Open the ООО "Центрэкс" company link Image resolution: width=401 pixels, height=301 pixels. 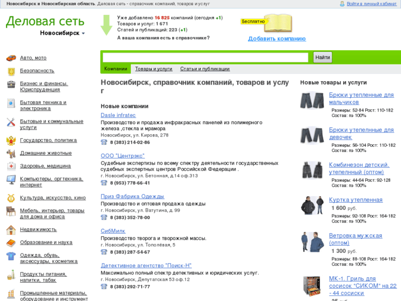pyautogui.click(x=123, y=156)
